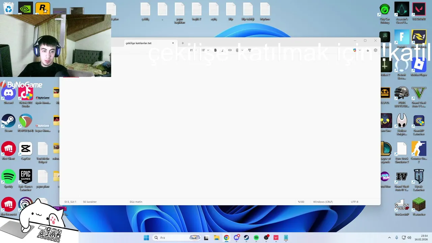Viewport: 432px width, 243px height.
Task: Open the %100 zoom level selector
Action: 301,202
